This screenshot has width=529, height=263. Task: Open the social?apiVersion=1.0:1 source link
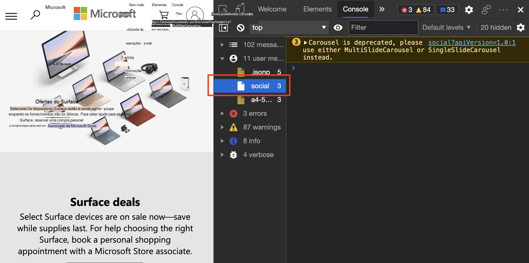click(472, 43)
